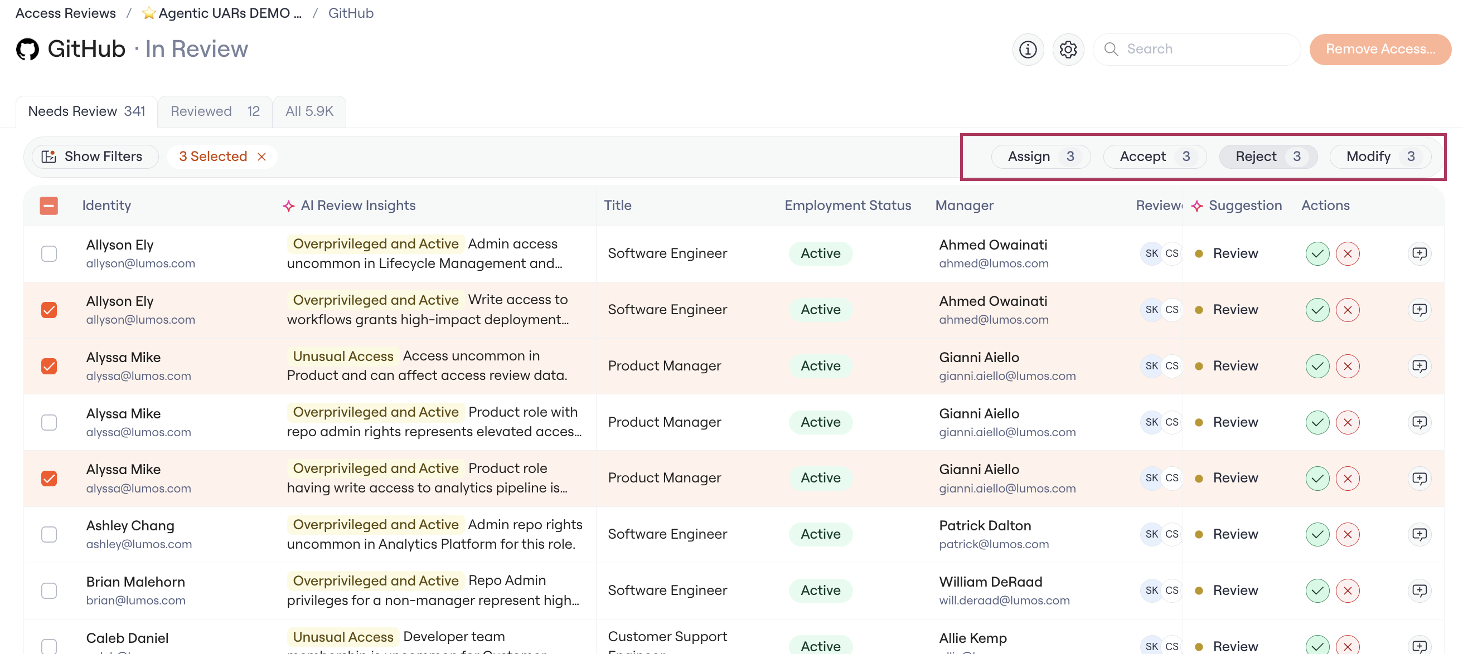Reject Ashley Chang access
The width and height of the screenshot is (1463, 654).
1347,534
